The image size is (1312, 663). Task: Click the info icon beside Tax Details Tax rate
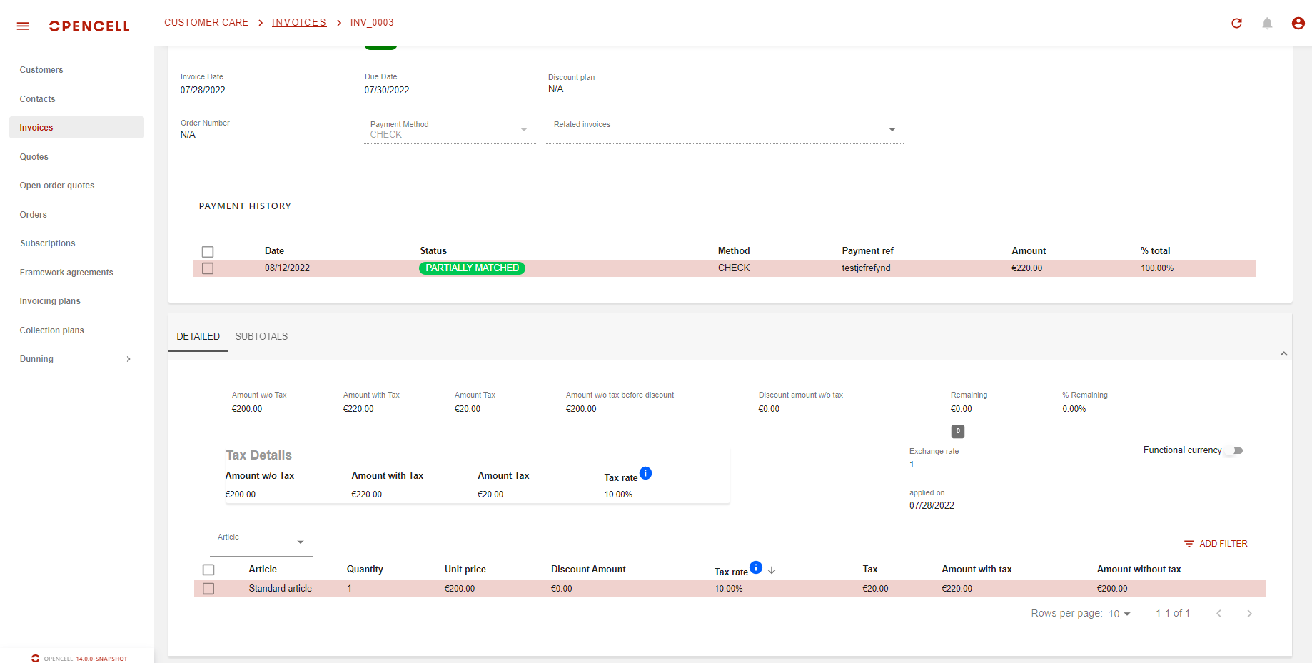(645, 473)
